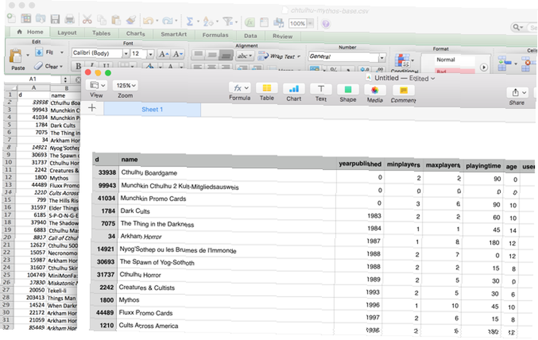Viewport: 538px width, 340px height.
Task: Open the View menu button in Numbers
Action: pos(96,85)
